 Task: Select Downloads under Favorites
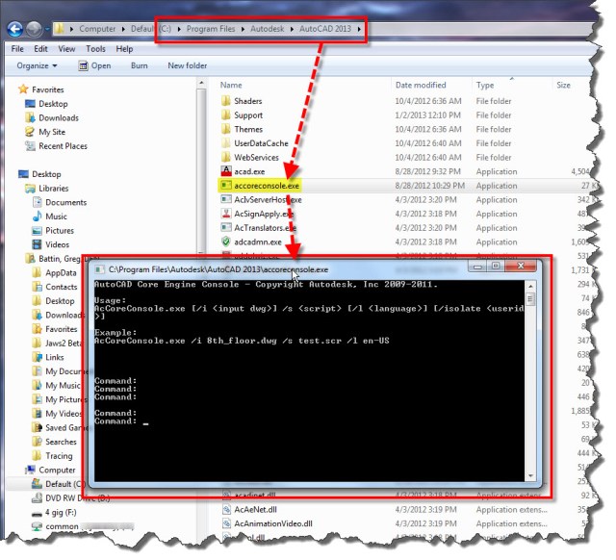click(x=58, y=118)
